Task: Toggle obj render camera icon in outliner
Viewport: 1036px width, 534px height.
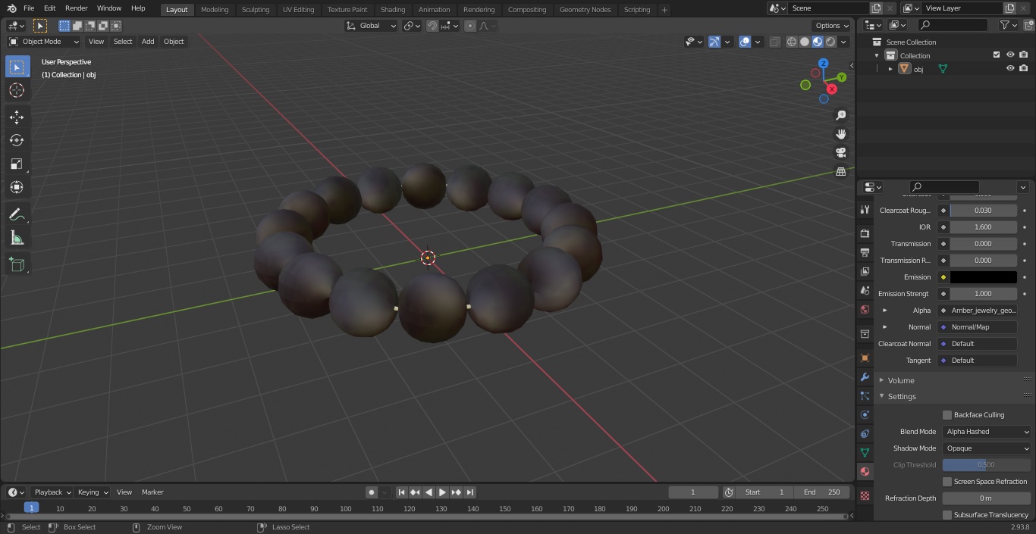Action: pos(1023,68)
